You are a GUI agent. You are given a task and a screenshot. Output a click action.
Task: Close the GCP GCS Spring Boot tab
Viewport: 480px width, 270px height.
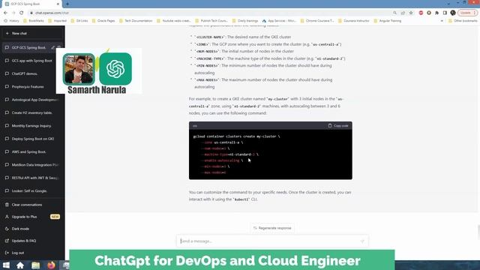pos(58,4)
